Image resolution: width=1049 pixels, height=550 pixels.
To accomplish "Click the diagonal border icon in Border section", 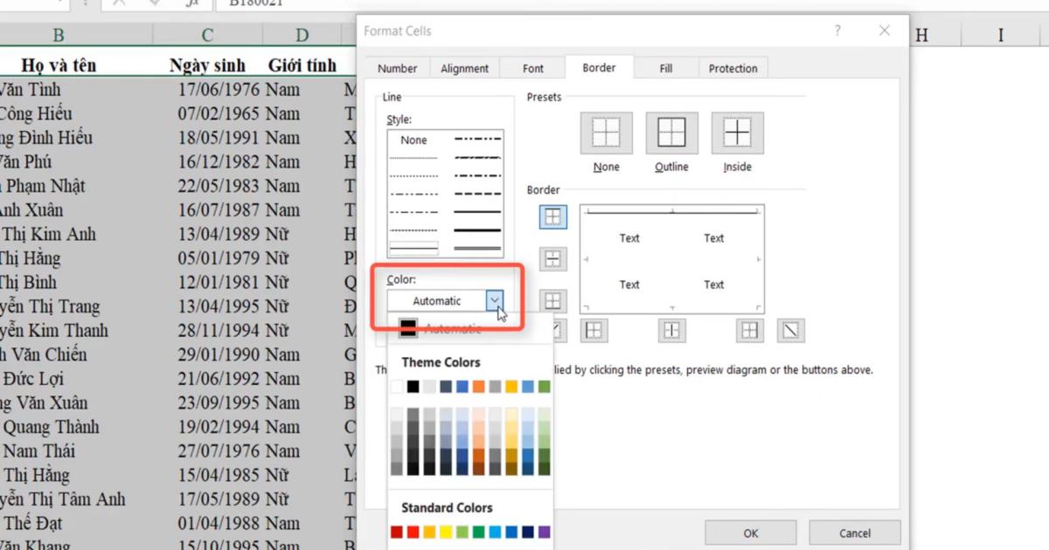I will coord(791,330).
